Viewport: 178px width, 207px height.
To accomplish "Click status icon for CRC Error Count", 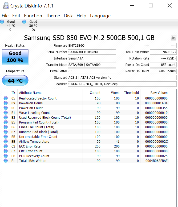I will coord(6,151).
